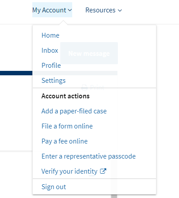Viewport: 179px width, 198px height.
Task: Click Verify your identity link text
Action: tap(70, 171)
